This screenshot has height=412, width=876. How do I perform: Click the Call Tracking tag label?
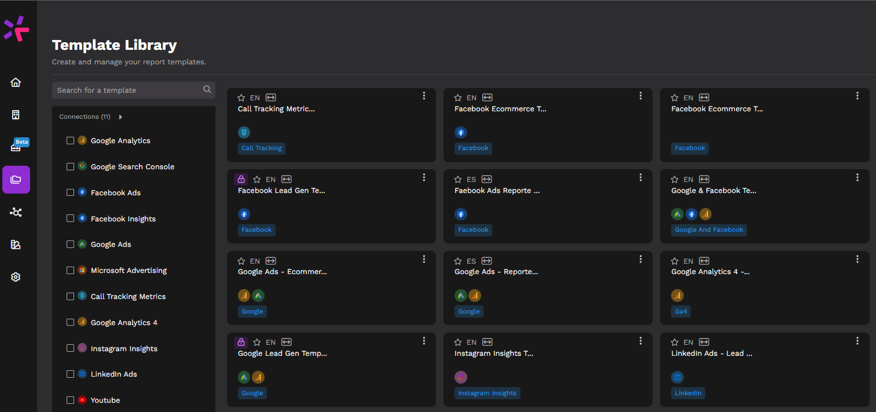[262, 148]
